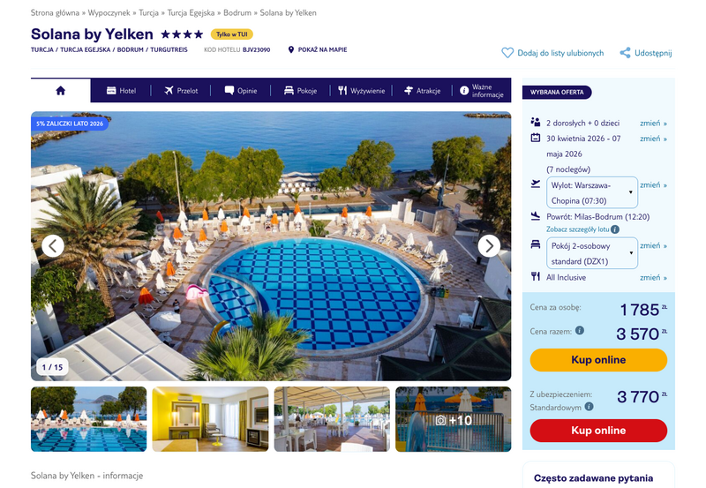Click the info icon beside Zobacz szczegóły lotu

(x=615, y=229)
